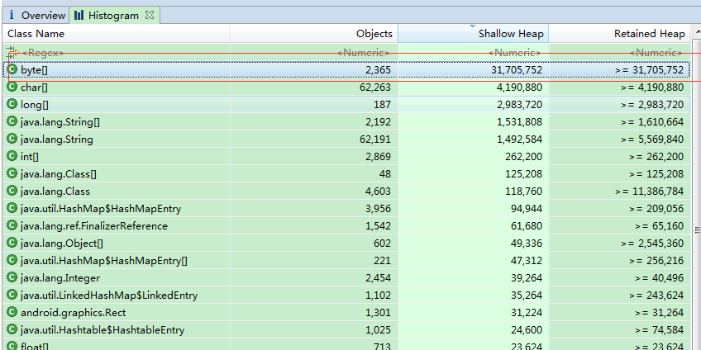701x350 pixels.
Task: Click the histogram bar-chart tab icon
Action: point(79,15)
